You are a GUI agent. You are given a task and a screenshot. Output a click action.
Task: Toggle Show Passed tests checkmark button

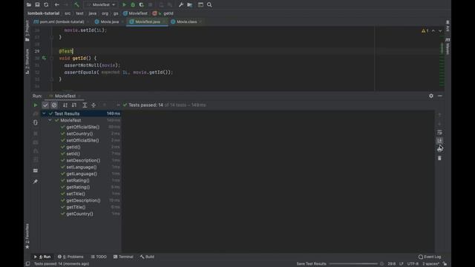(x=45, y=105)
